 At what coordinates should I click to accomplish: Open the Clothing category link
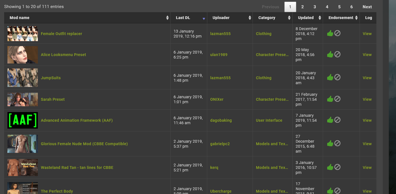[x=263, y=33]
